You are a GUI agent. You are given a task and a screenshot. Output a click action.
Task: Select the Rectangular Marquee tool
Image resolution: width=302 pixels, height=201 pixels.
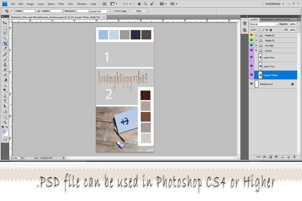click(x=5, y=28)
